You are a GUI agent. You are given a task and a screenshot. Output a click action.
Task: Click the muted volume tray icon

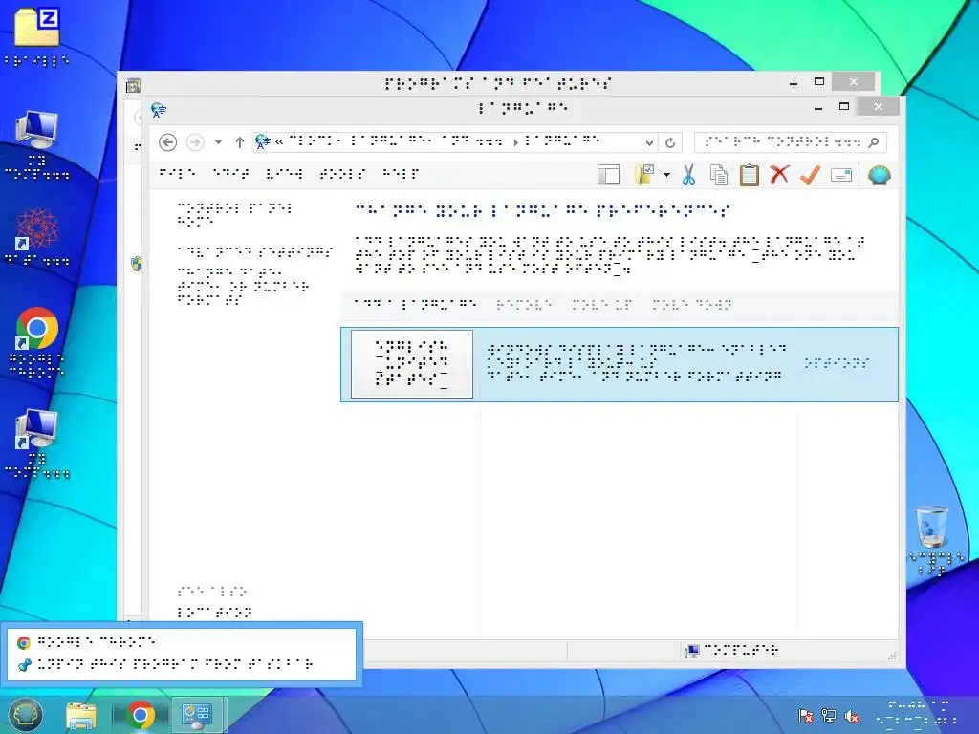852,717
